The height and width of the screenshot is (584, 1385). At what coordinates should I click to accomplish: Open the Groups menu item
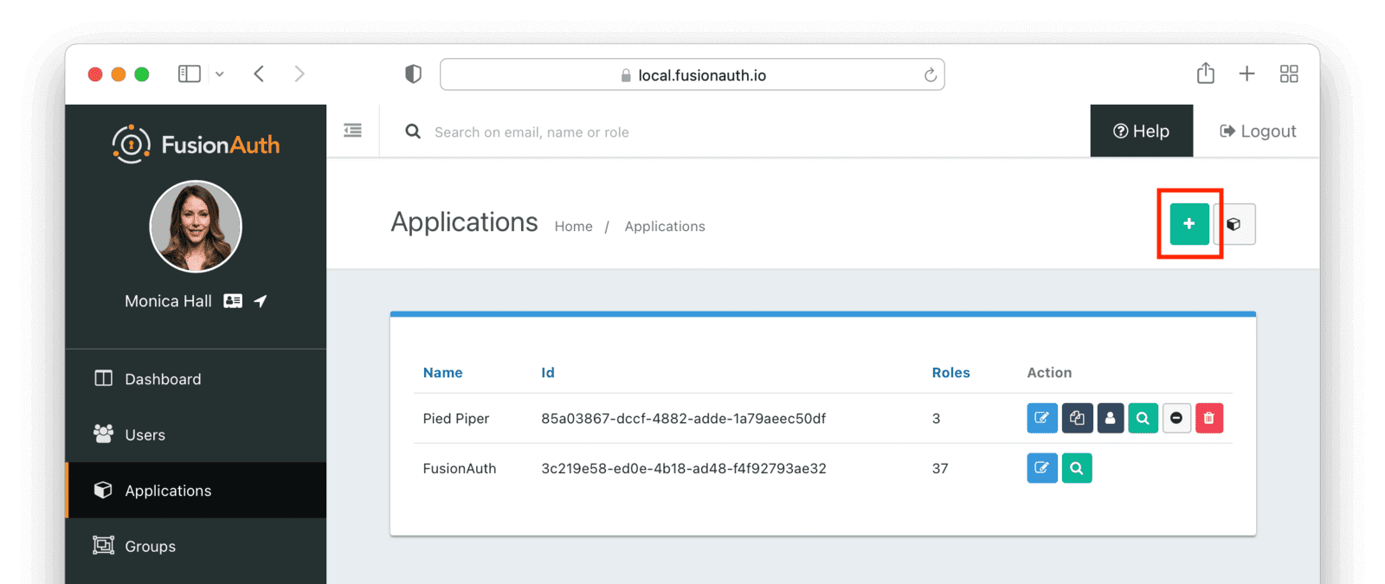[x=196, y=546]
